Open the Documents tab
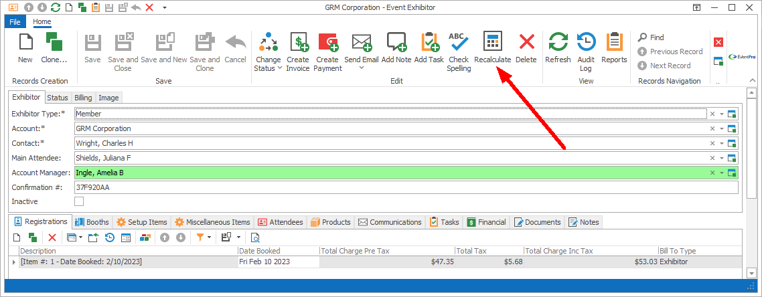 (x=538, y=222)
